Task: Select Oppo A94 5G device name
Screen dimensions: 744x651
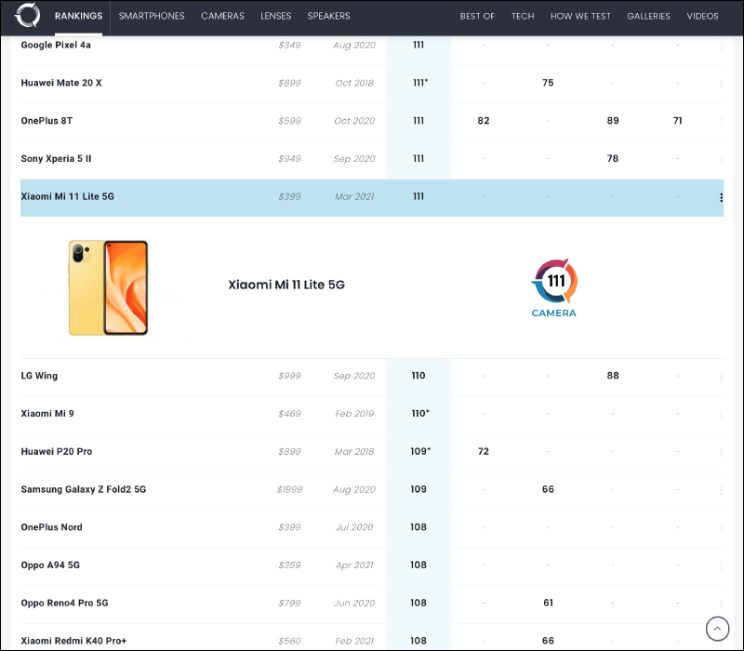Action: (x=50, y=565)
